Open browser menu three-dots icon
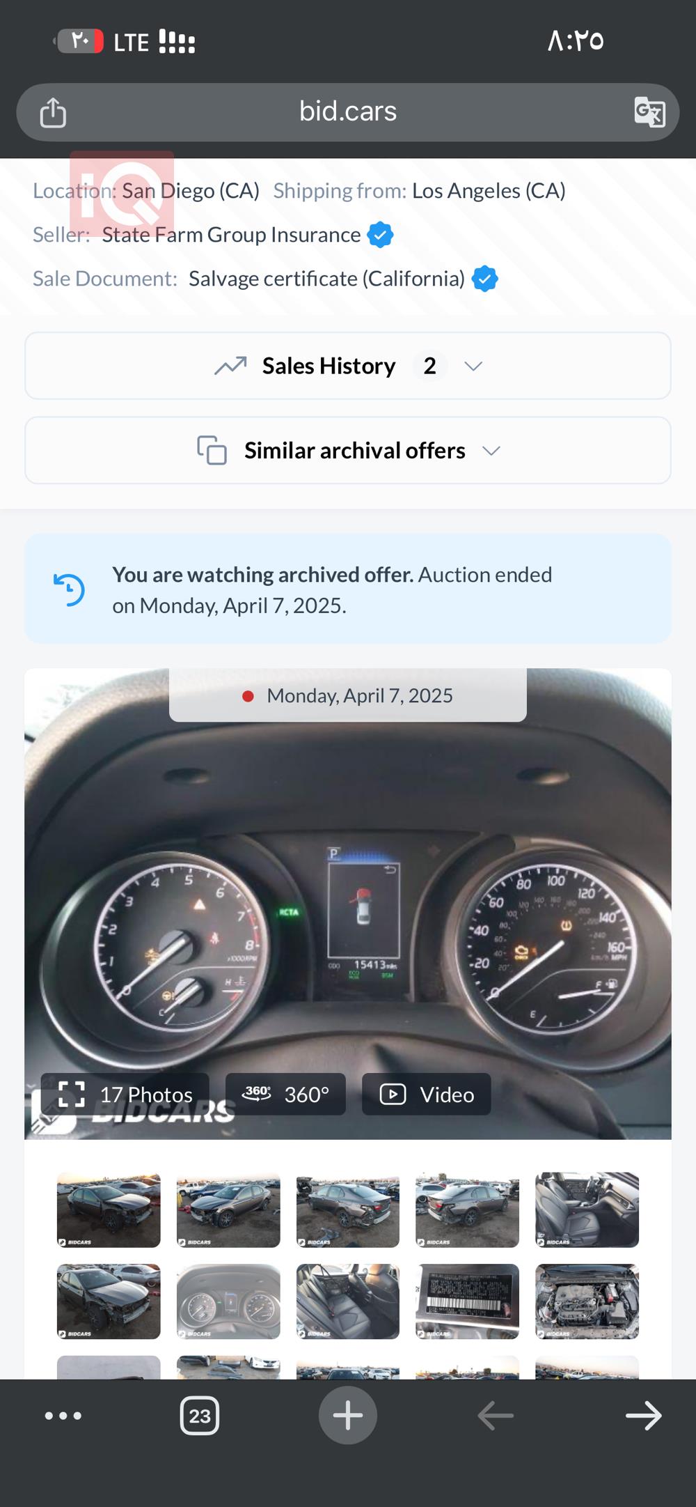 tap(63, 1415)
